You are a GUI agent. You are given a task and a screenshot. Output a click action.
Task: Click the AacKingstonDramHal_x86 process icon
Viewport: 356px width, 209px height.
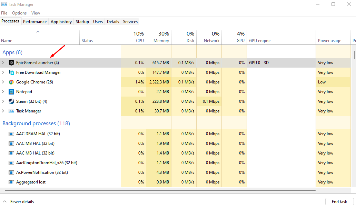[11, 163]
